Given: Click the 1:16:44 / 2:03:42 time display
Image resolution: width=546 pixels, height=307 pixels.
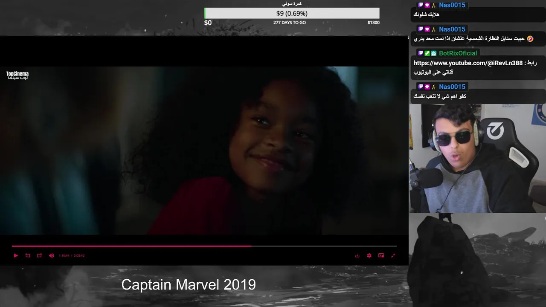Looking at the screenshot, I should click(72, 255).
